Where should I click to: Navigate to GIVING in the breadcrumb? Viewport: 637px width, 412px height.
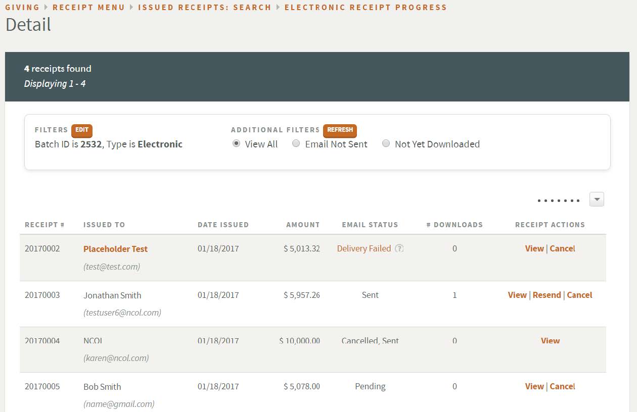(x=23, y=7)
